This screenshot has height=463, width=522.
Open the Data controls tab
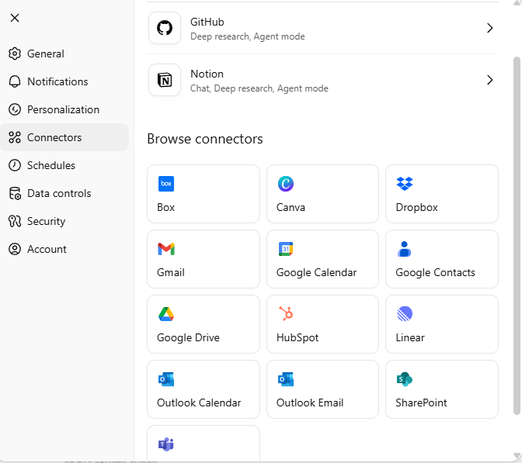tap(64, 193)
